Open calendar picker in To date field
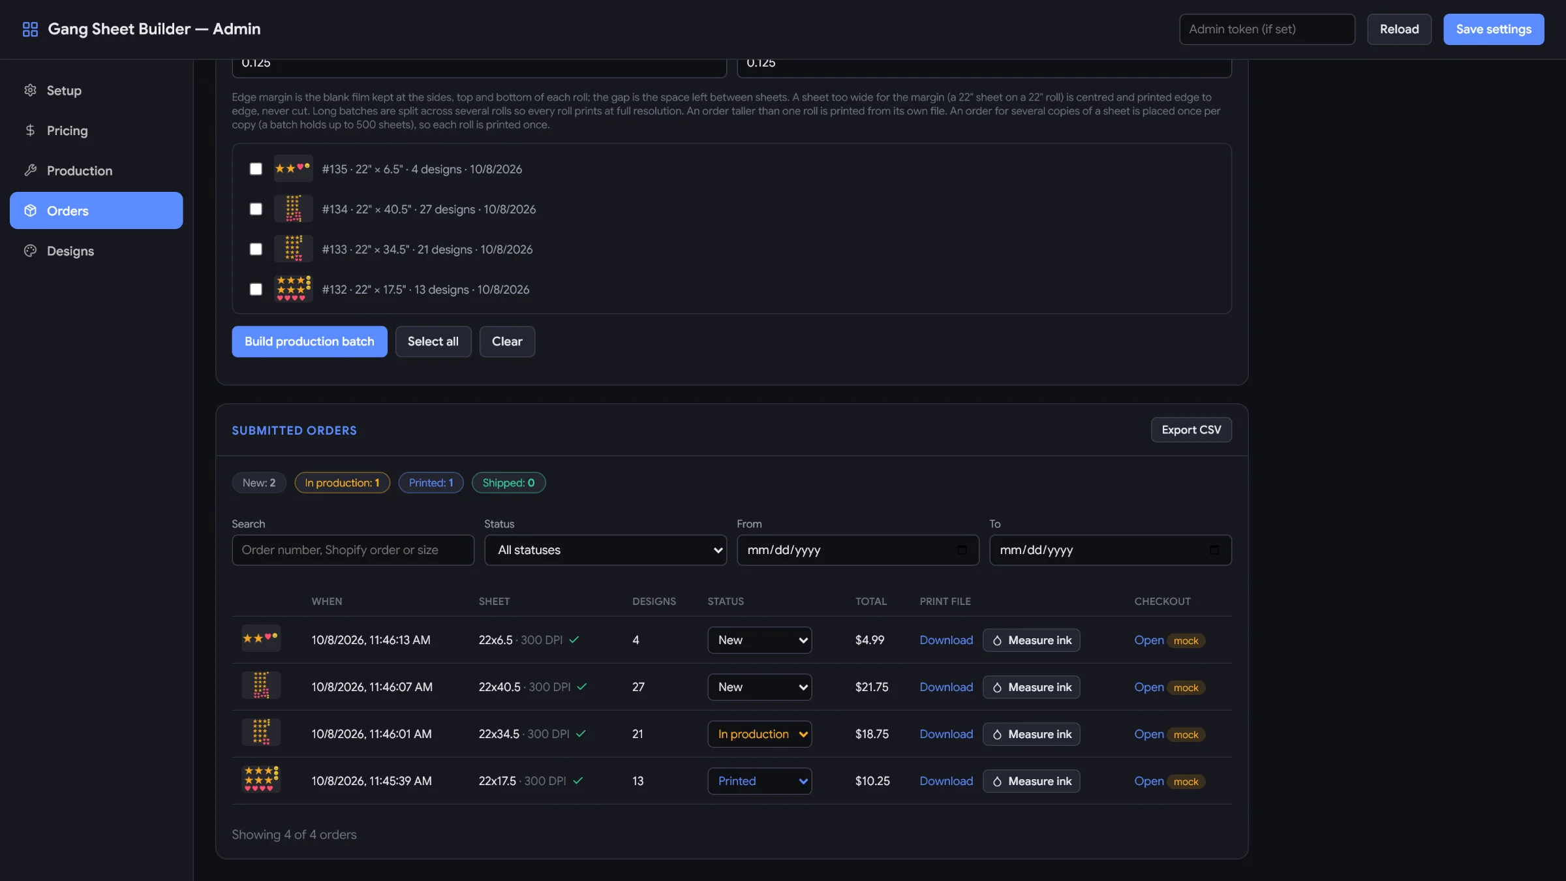The width and height of the screenshot is (1566, 881). [x=1214, y=550]
